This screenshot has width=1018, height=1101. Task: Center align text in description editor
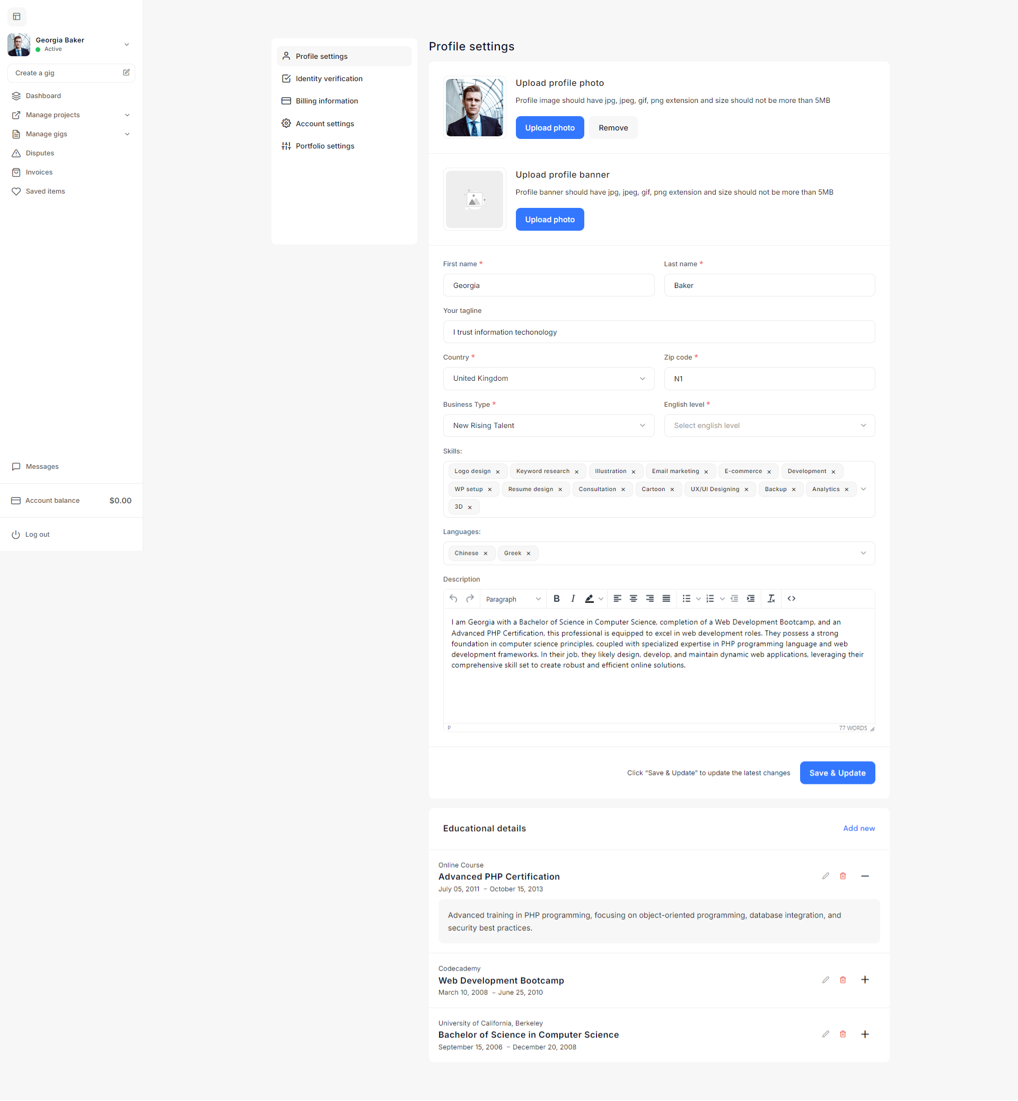pos(634,598)
